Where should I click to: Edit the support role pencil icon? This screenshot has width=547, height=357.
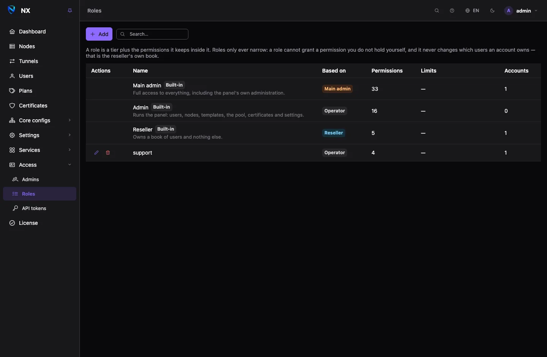pos(96,153)
